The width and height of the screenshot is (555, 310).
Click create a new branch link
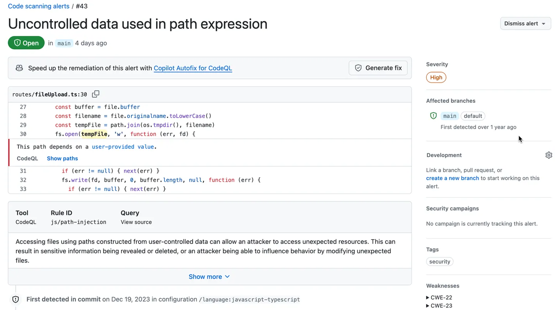coord(452,178)
